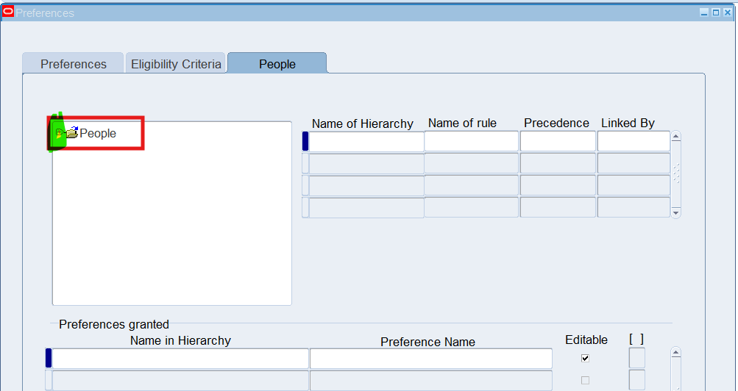Click first Name of Hierarchy field
738x391 pixels.
(x=366, y=141)
